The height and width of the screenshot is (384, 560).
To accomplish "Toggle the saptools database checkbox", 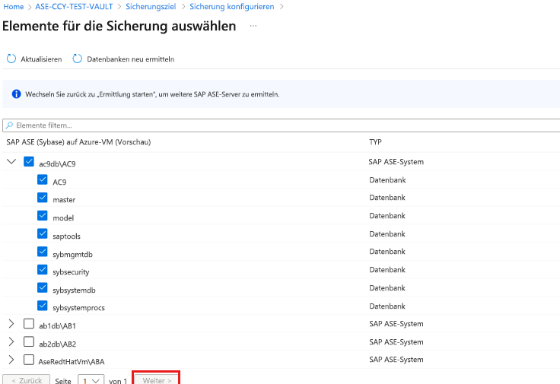I will pos(43,235).
